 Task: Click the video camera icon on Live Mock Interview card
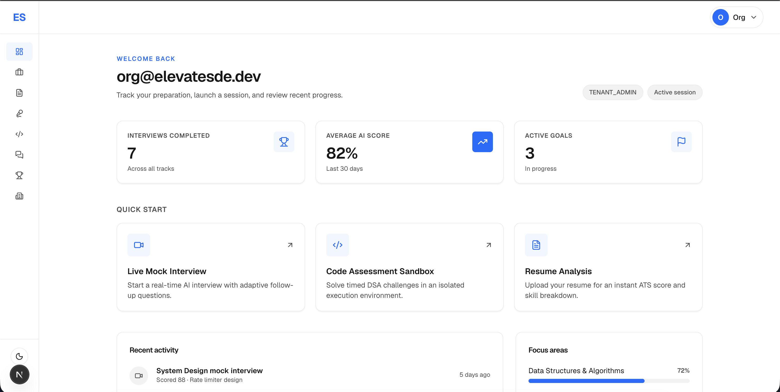point(139,245)
